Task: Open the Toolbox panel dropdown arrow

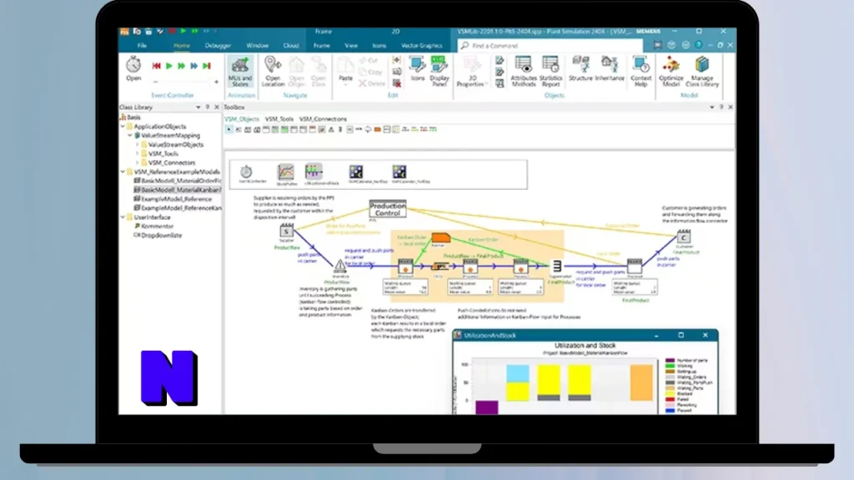Action: (712, 107)
